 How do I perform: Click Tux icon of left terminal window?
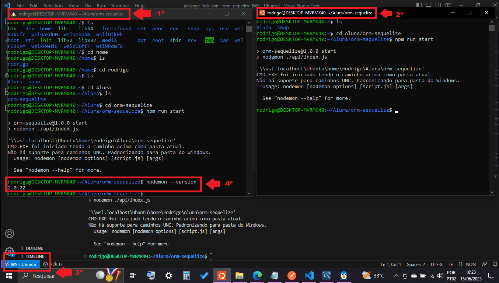click(14, 14)
